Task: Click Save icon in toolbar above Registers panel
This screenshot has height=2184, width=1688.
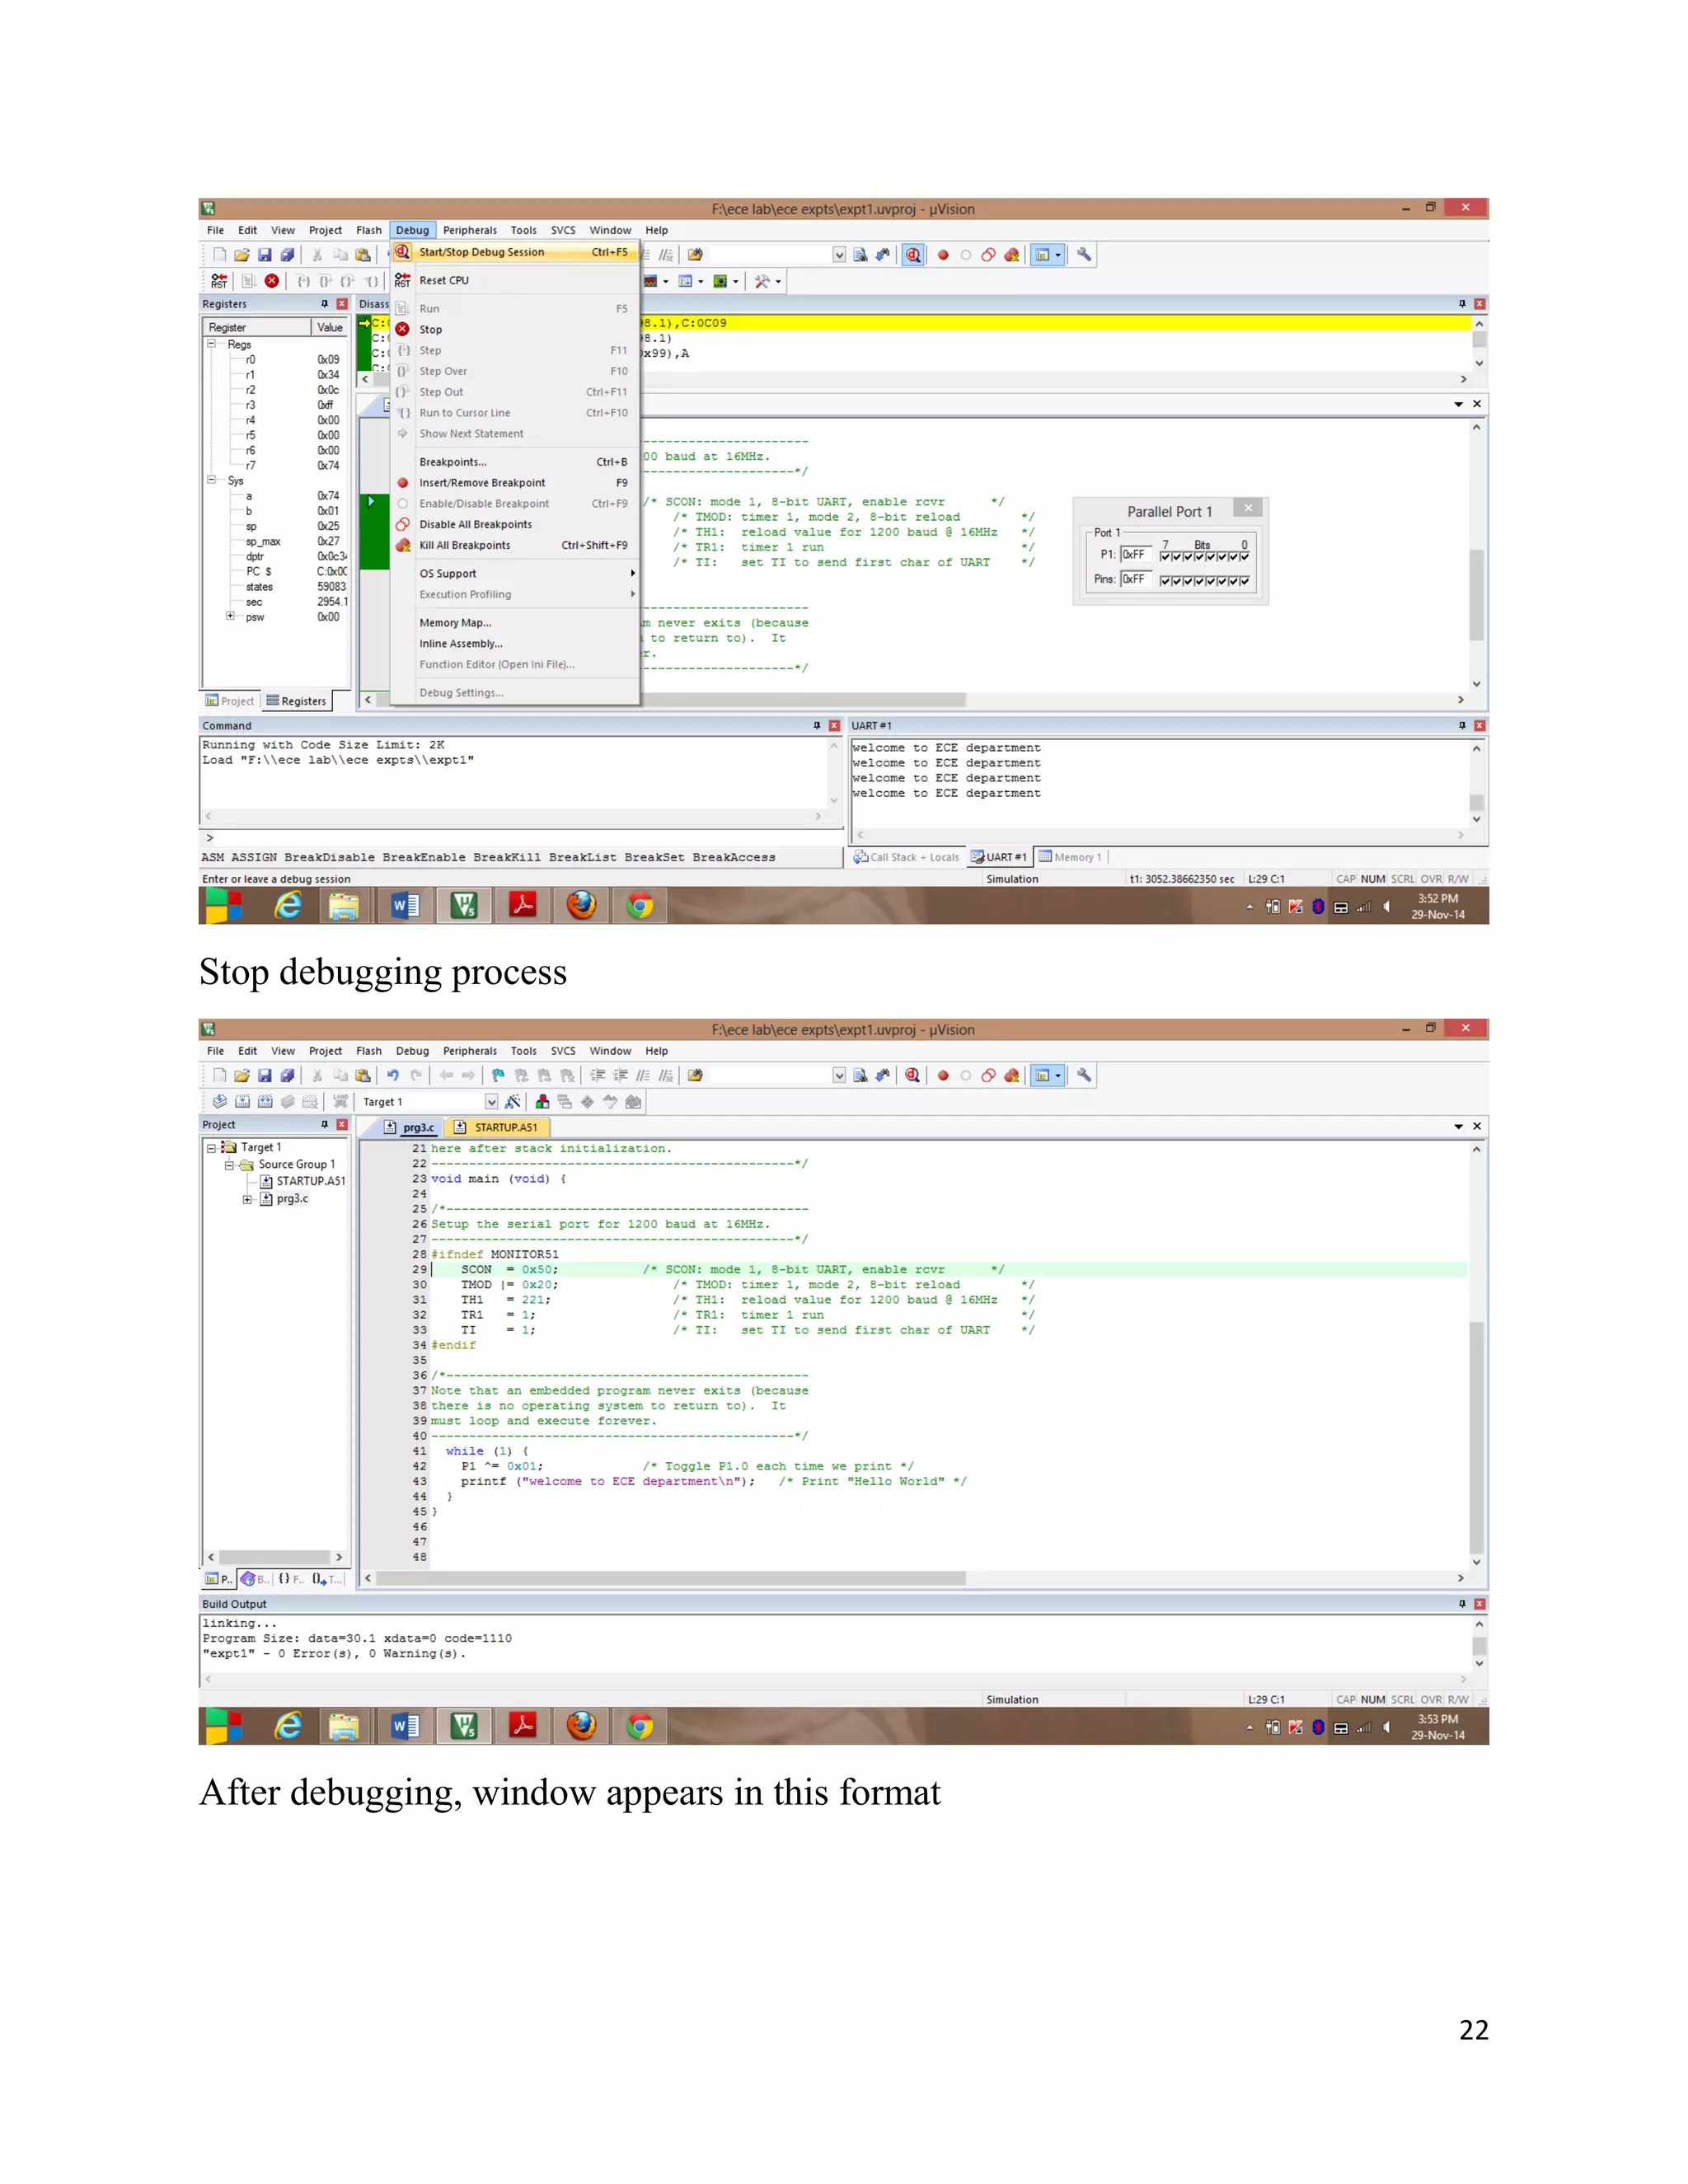Action: pyautogui.click(x=265, y=255)
